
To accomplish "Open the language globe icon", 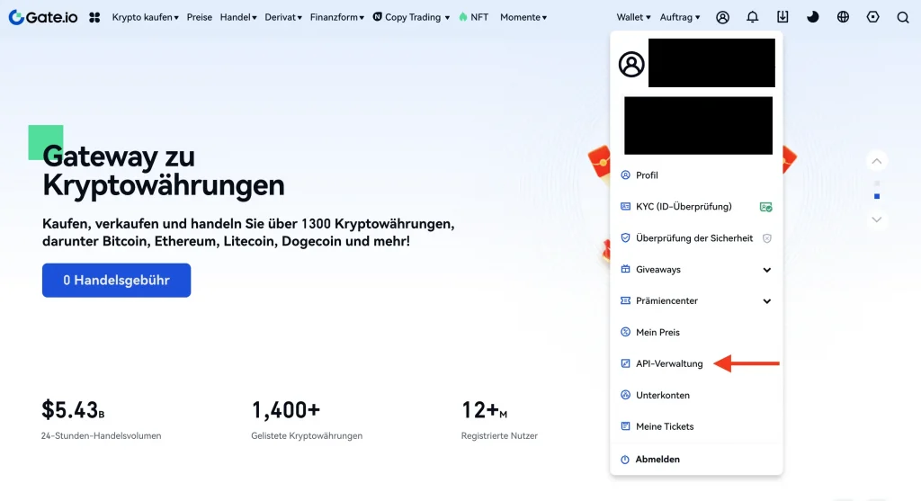I will point(843,17).
